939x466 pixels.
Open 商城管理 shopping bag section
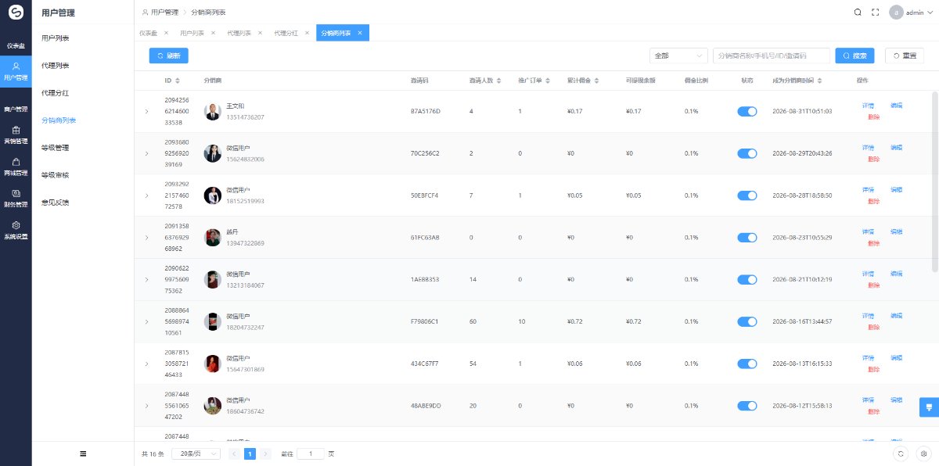[x=16, y=167]
